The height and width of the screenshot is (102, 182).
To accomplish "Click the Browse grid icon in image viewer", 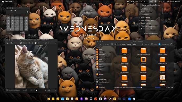I will [11, 43].
